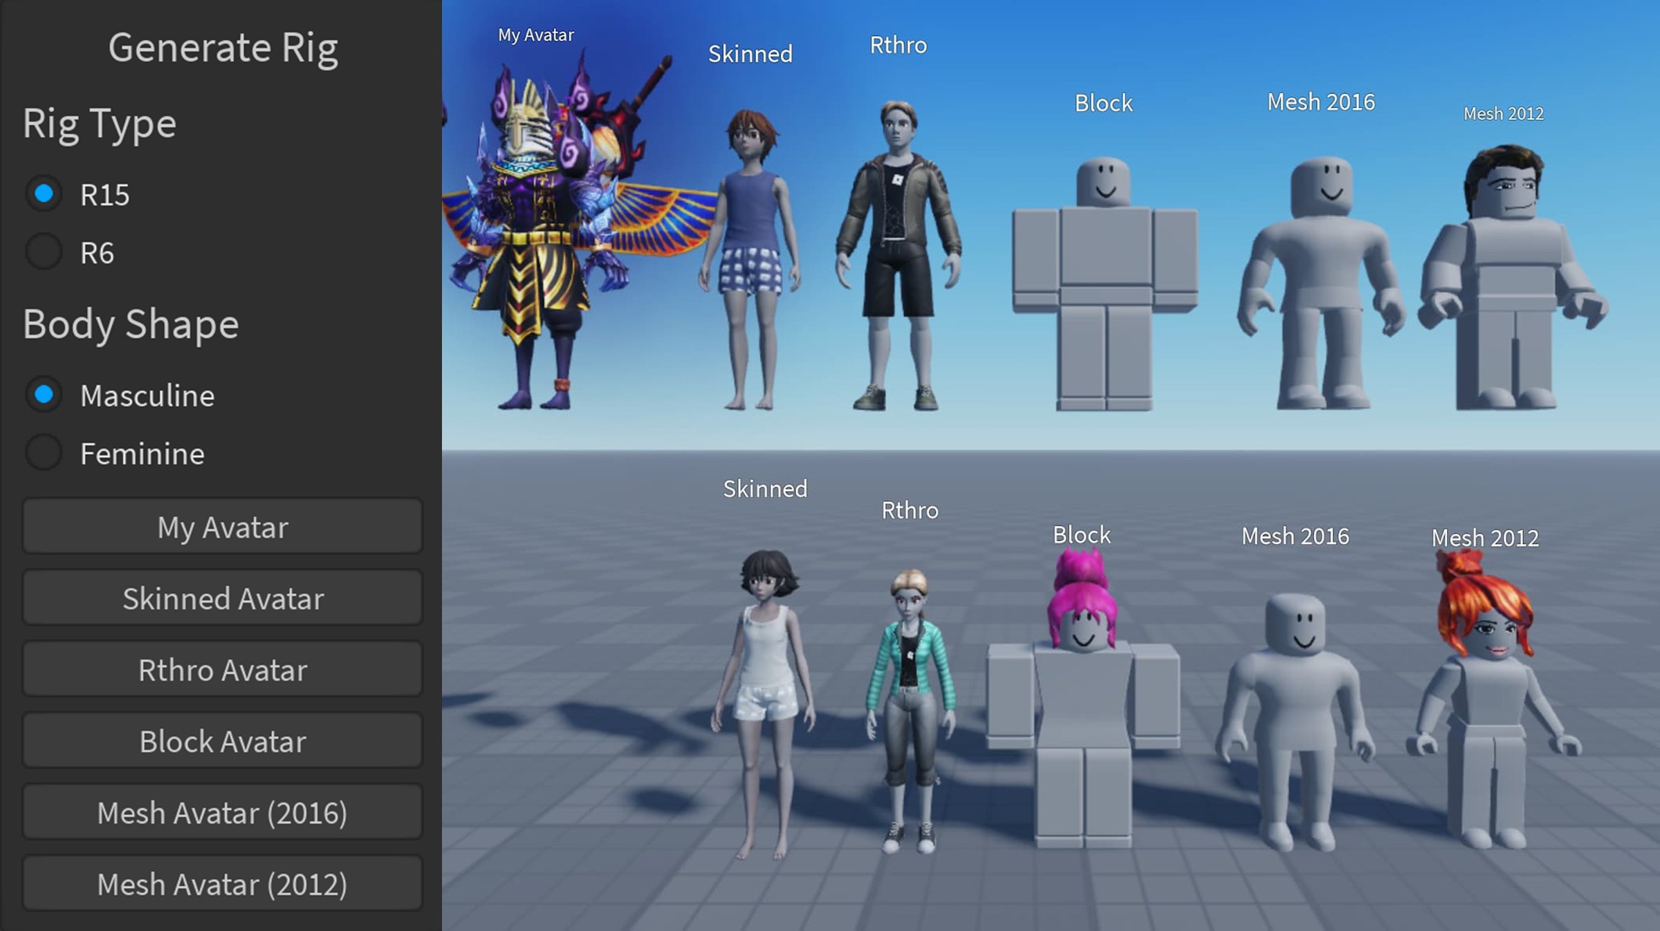Enable the R6 rig type radio button
This screenshot has height=931, width=1660.
pyautogui.click(x=42, y=251)
